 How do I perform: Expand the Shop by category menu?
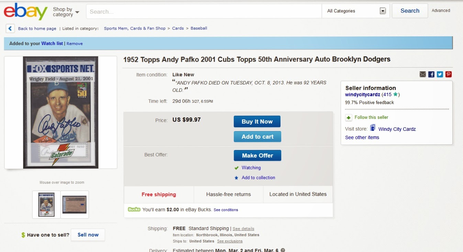[66, 12]
